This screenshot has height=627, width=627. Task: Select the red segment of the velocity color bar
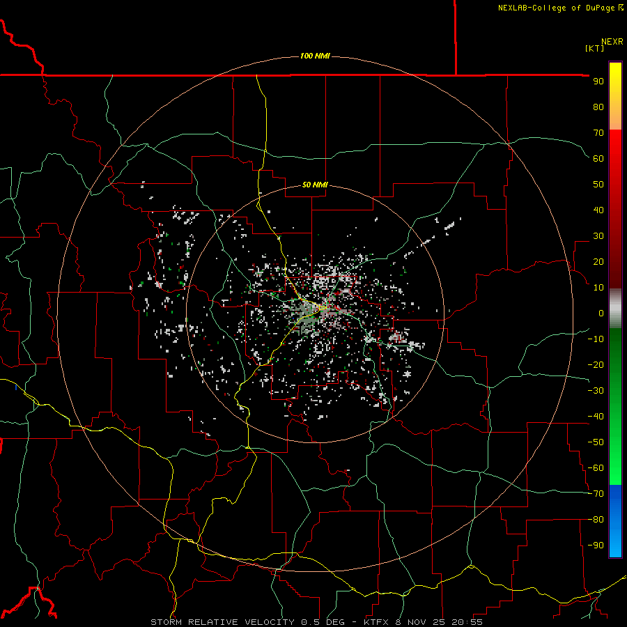pyautogui.click(x=615, y=209)
